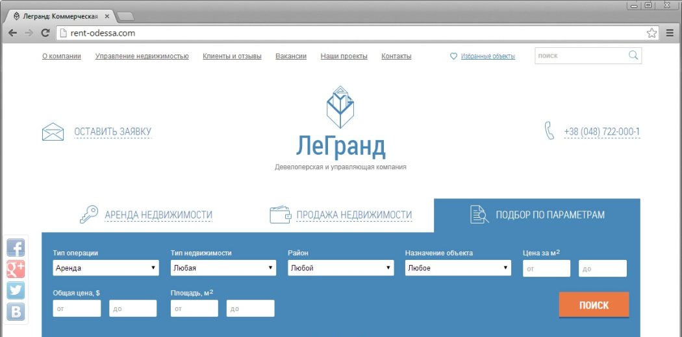The width and height of the screenshot is (682, 337).
Task: Switch to Аренда недвижимости tab
Action: point(158,215)
